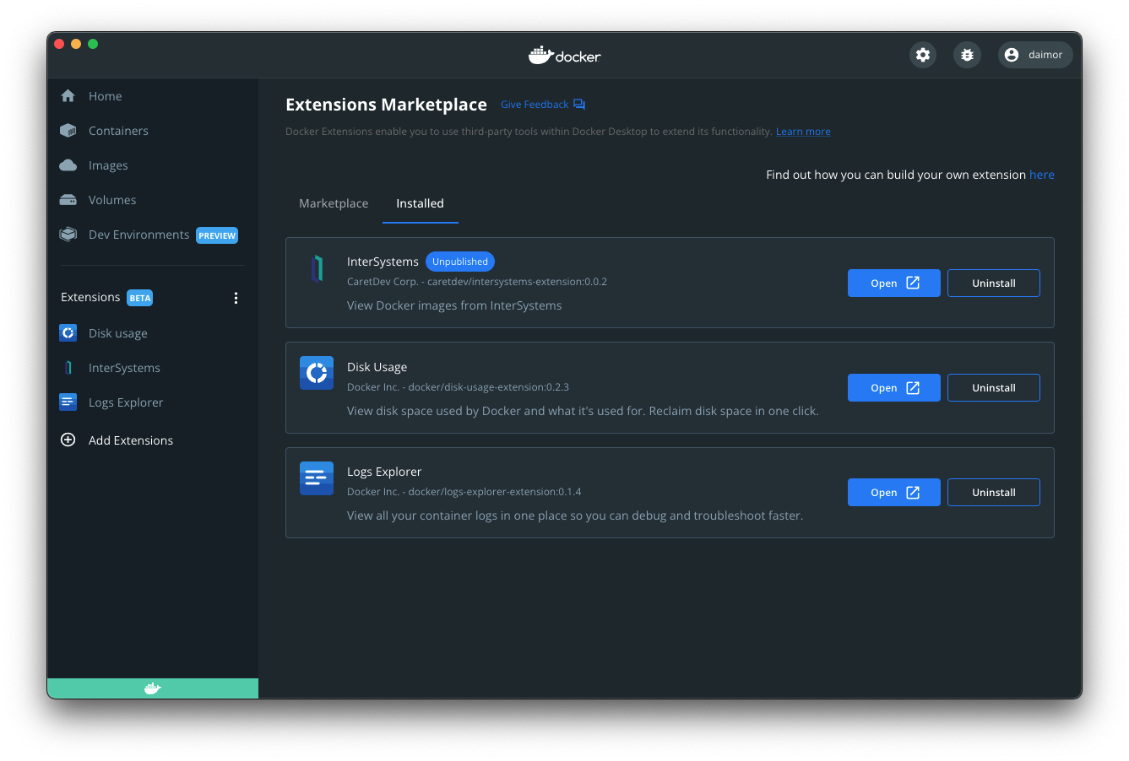This screenshot has height=761, width=1129.
Task: Click the daimor account name
Action: click(1045, 55)
